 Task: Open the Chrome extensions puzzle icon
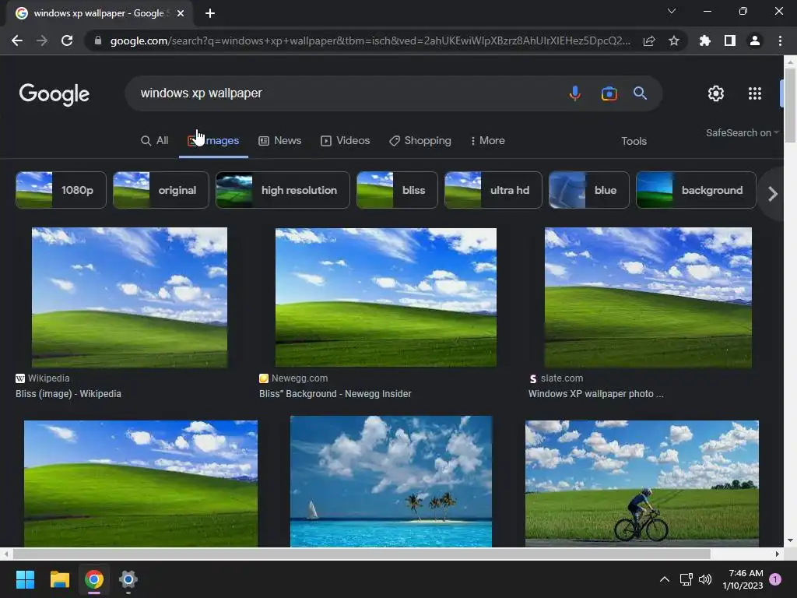click(705, 40)
